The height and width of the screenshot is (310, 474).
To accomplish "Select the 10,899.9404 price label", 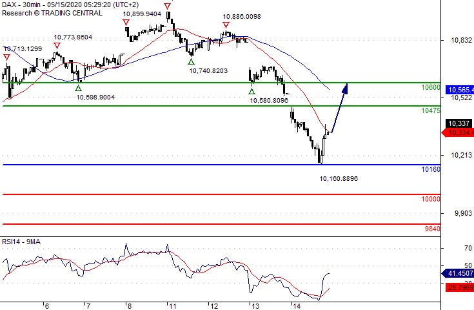I will click(142, 14).
